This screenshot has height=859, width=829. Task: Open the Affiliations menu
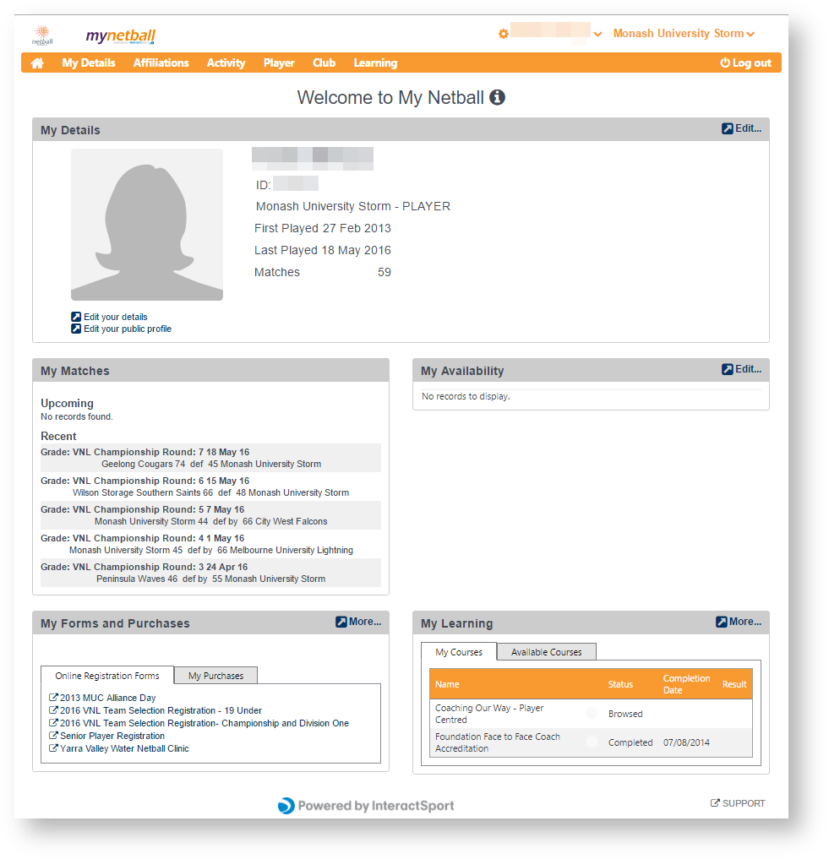(x=161, y=63)
